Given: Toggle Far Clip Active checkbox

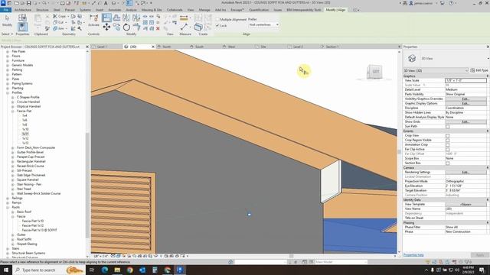Looking at the screenshot, I should [447, 150].
